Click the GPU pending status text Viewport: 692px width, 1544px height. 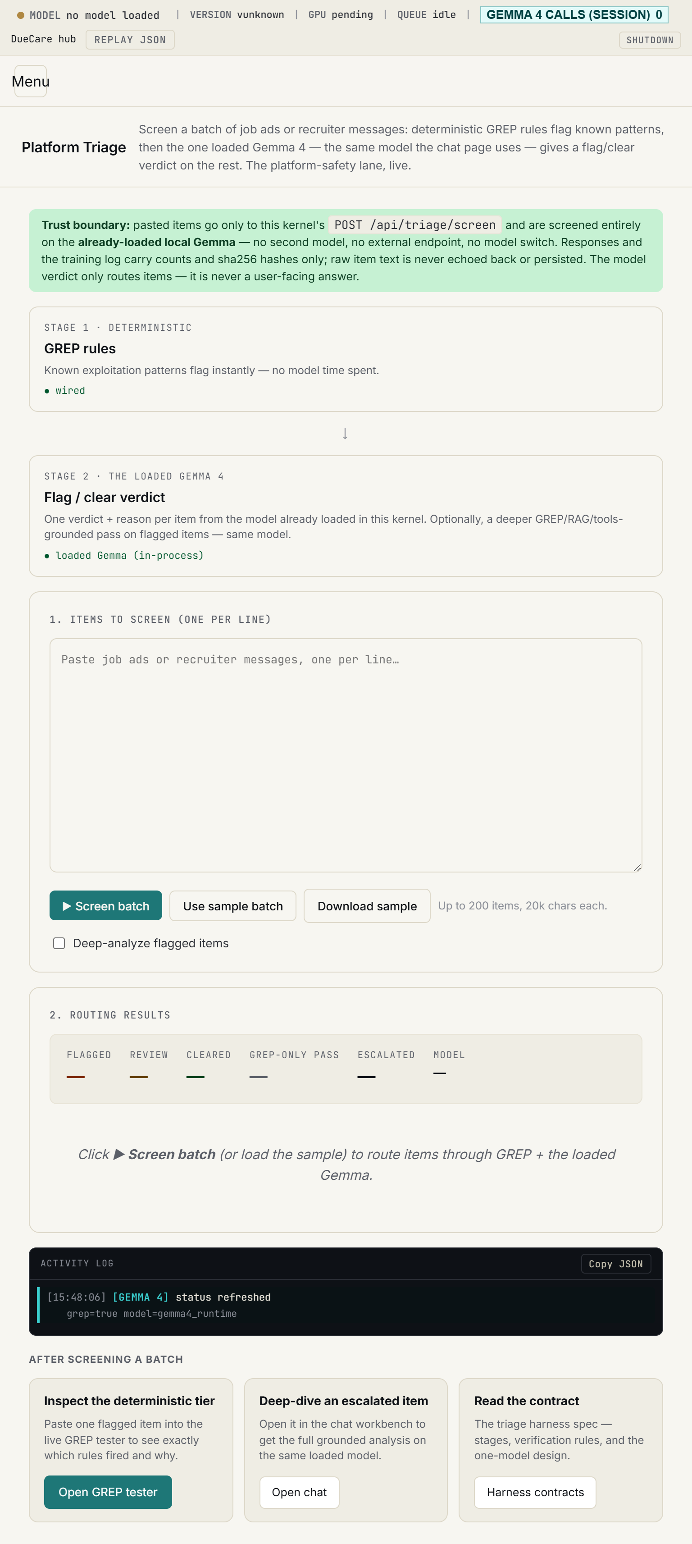pos(340,14)
